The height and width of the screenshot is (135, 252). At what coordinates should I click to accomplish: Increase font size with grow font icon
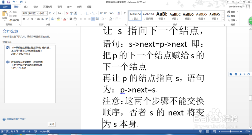pyautogui.click(x=50, y=13)
